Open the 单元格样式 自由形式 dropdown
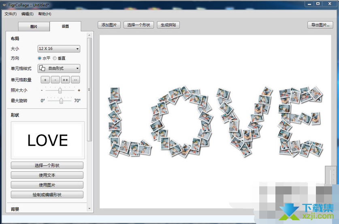Viewport: 339px width, 224px height. [59, 68]
